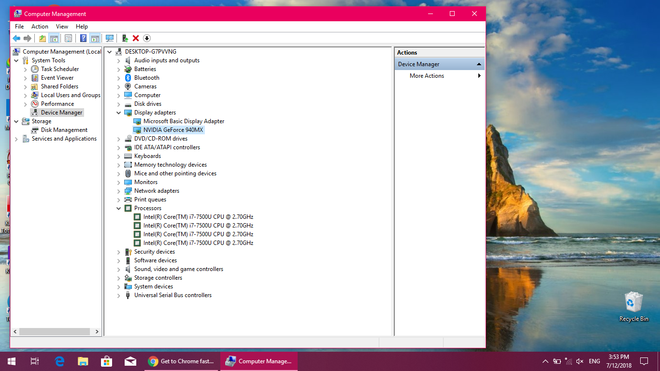Click the Disk Management icon in tree
The height and width of the screenshot is (371, 660).
pos(35,130)
